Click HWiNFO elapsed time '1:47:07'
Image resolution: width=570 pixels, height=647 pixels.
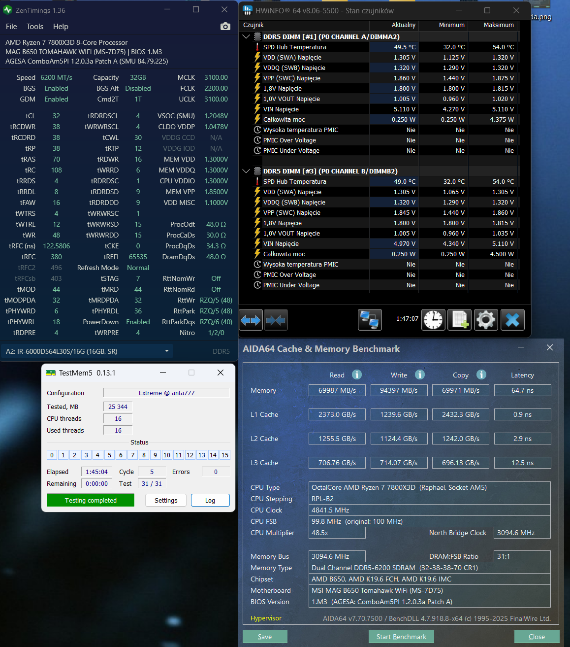click(x=407, y=319)
